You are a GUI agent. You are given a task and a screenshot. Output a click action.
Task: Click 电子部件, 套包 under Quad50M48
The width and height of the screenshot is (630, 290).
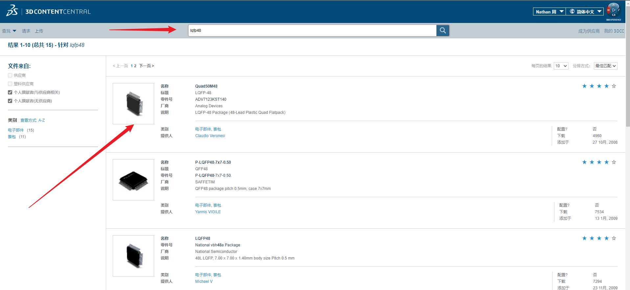(208, 129)
